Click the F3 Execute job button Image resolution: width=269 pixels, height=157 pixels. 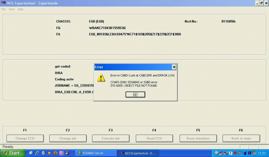click(111, 138)
